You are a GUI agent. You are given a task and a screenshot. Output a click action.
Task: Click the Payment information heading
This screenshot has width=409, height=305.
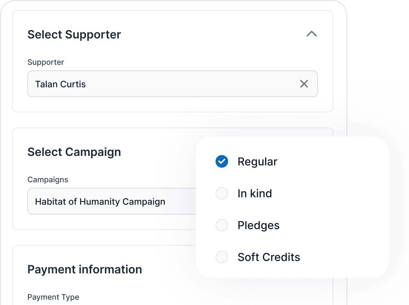(84, 269)
